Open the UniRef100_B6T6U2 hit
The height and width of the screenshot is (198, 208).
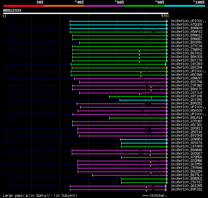(187, 53)
